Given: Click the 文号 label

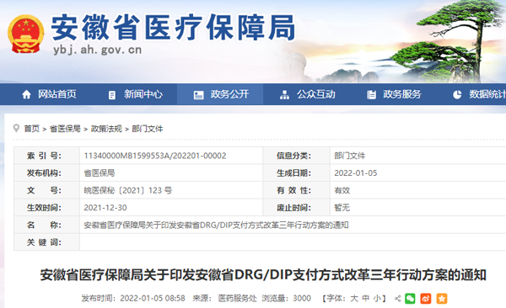Looking at the screenshot, I should tap(44, 191).
